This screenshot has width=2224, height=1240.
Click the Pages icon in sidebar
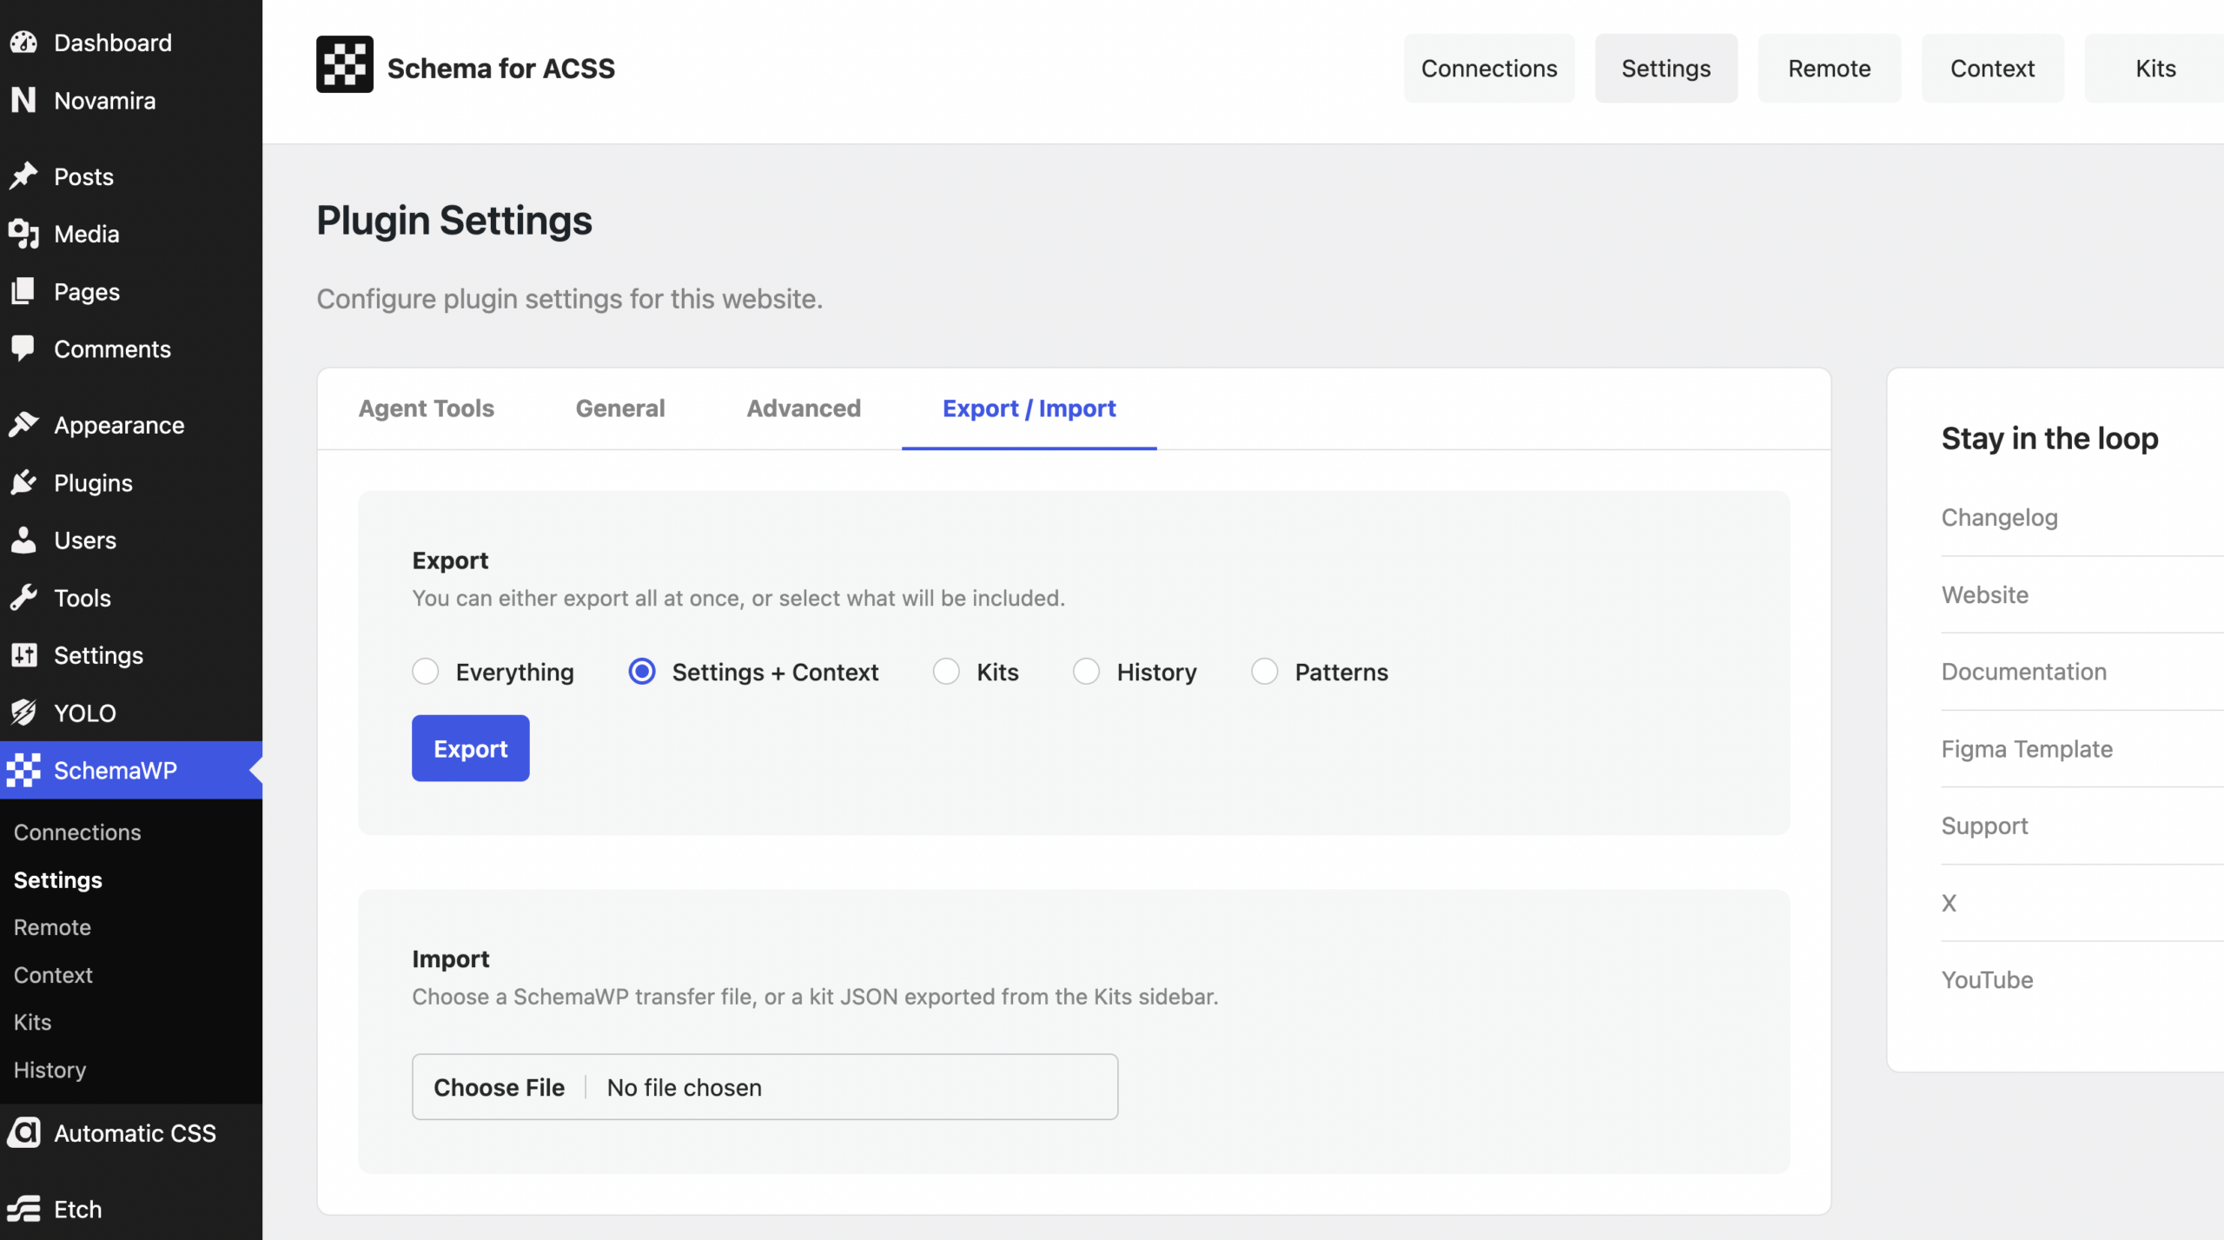[x=23, y=291]
